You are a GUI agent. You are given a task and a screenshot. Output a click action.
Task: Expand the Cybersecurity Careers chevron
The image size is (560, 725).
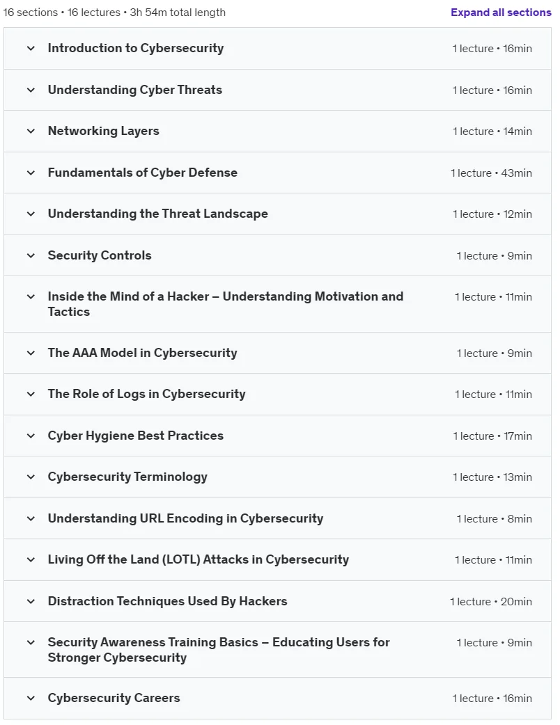pyautogui.click(x=31, y=698)
